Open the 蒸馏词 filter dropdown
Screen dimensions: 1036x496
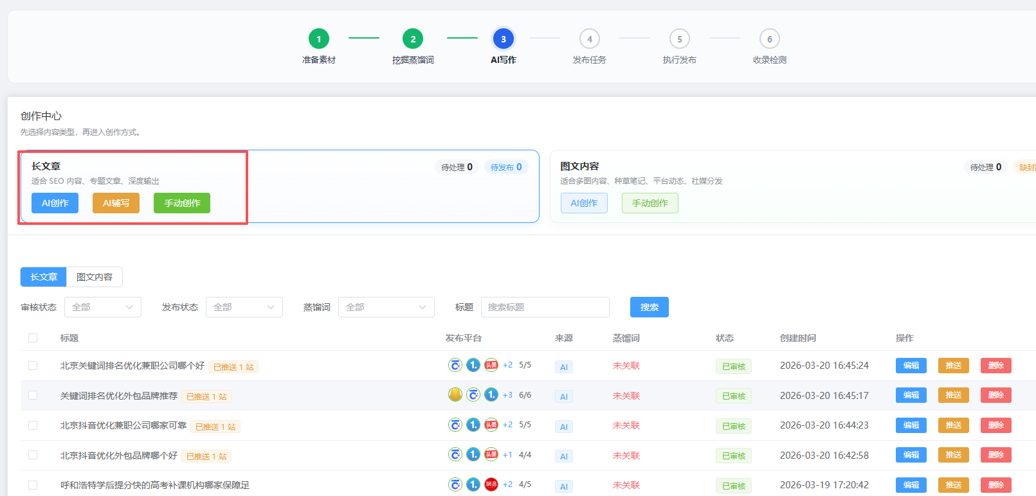386,307
